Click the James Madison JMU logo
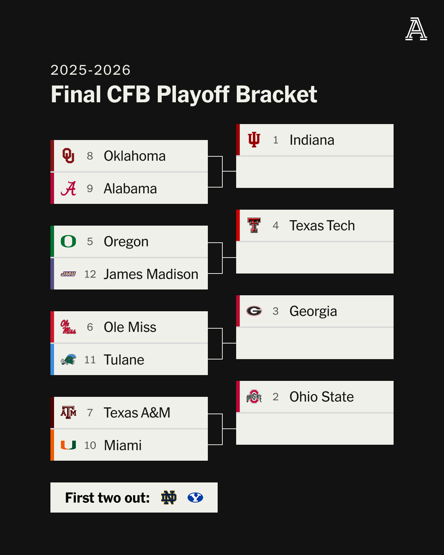Image resolution: width=444 pixels, height=555 pixels. pos(68,274)
